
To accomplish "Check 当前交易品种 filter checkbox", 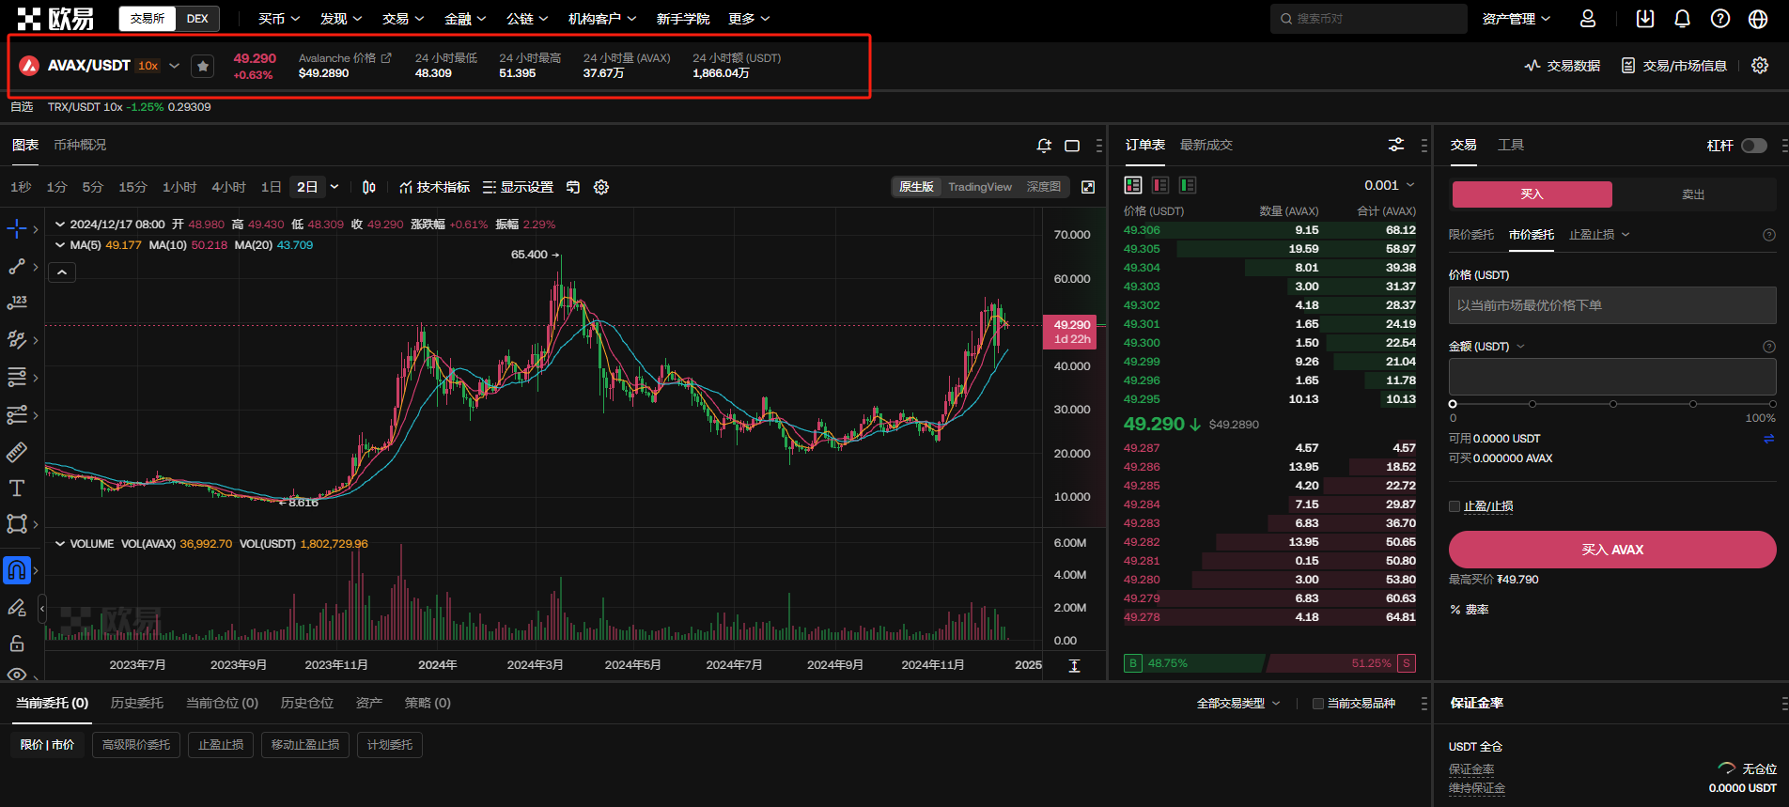I will click(x=1318, y=704).
